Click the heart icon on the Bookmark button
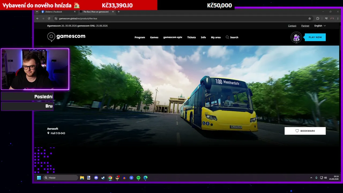 [x=297, y=131]
